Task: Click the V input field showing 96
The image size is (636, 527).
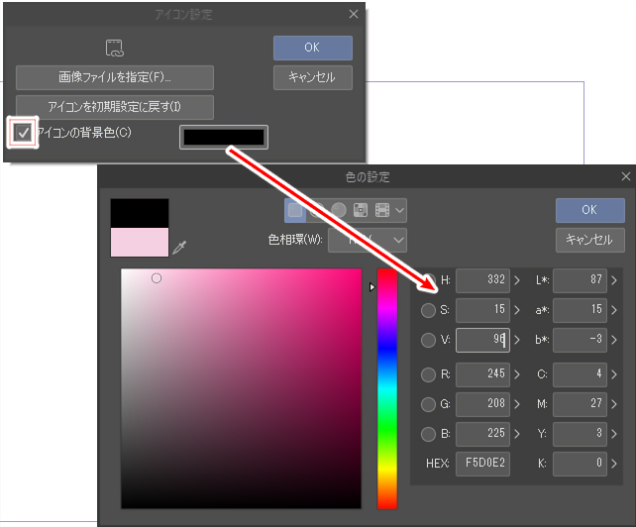Action: (482, 340)
